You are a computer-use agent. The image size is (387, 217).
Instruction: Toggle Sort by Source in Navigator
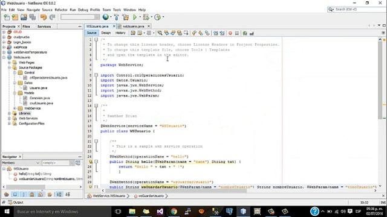pyautogui.click(x=68, y=194)
